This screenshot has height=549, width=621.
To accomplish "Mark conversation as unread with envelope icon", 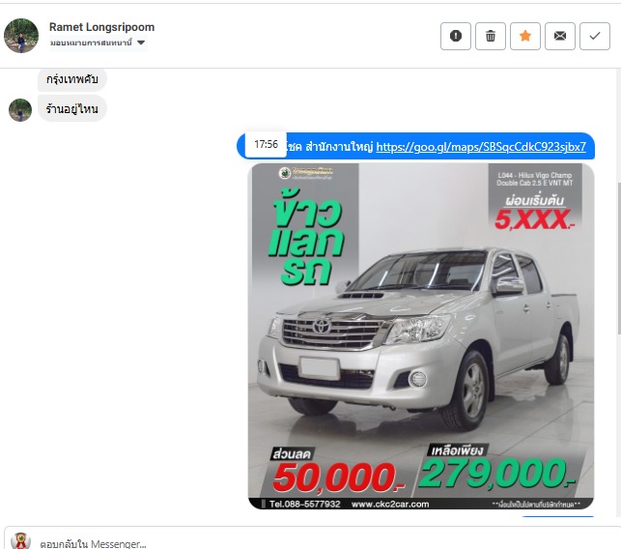I will tap(560, 36).
